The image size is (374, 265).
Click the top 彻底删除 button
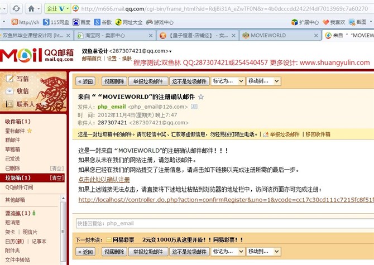tap(114, 81)
